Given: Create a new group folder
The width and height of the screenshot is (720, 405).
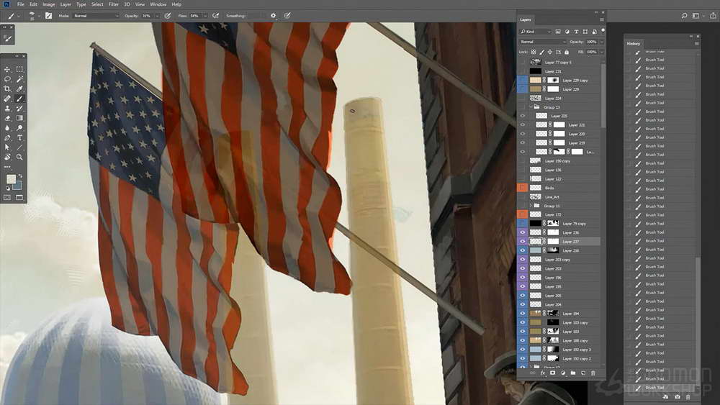Looking at the screenshot, I should coord(572,373).
